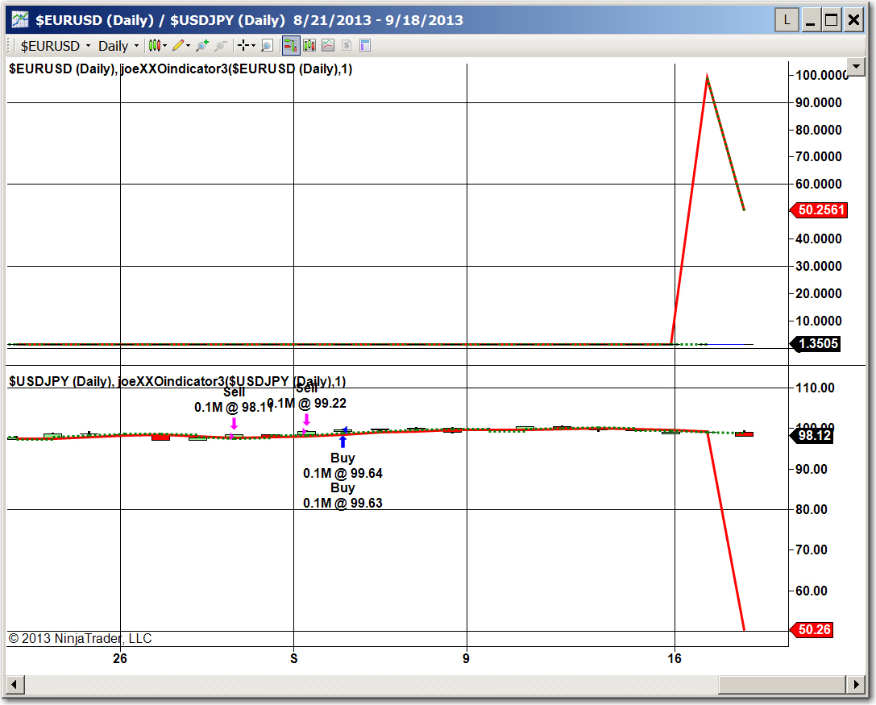Click the Sell 0.1M @ 98.11 label
This screenshot has width=876, height=705.
pos(234,400)
